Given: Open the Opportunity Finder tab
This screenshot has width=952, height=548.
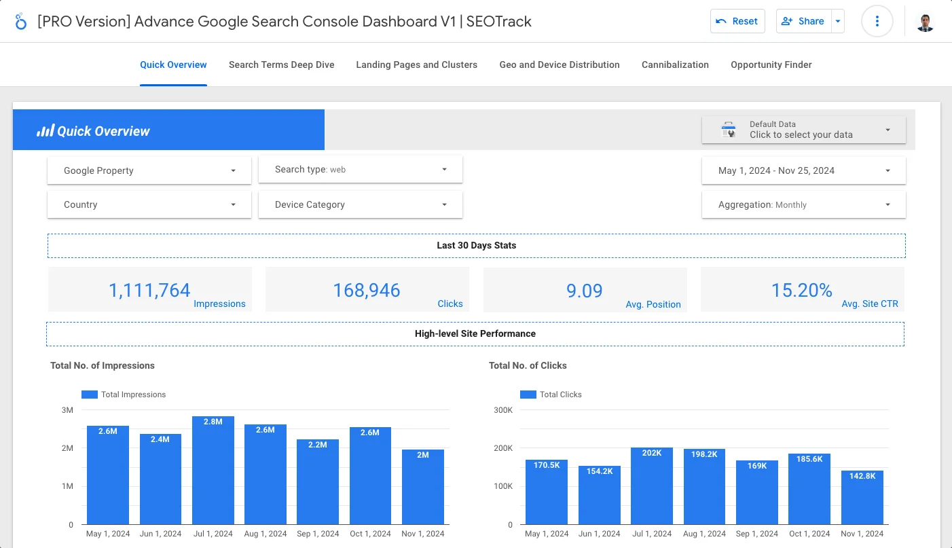Looking at the screenshot, I should pyautogui.click(x=771, y=65).
